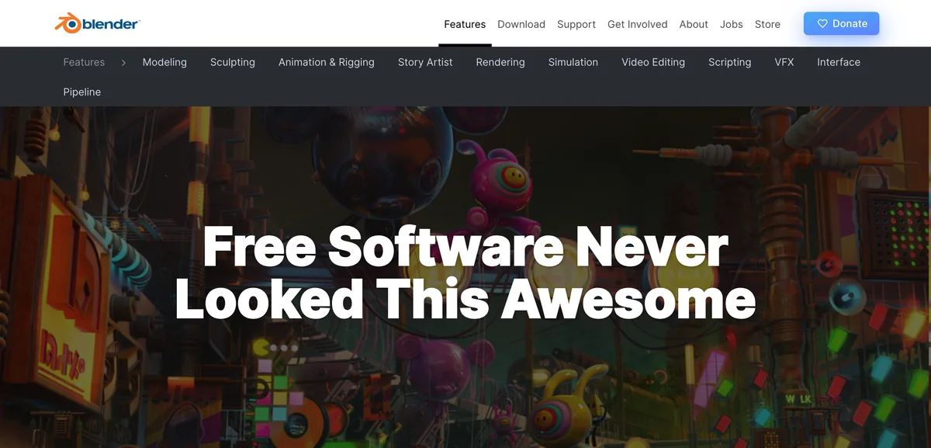Click the Donate button text
Viewport: 931px width, 448px height.
(850, 23)
